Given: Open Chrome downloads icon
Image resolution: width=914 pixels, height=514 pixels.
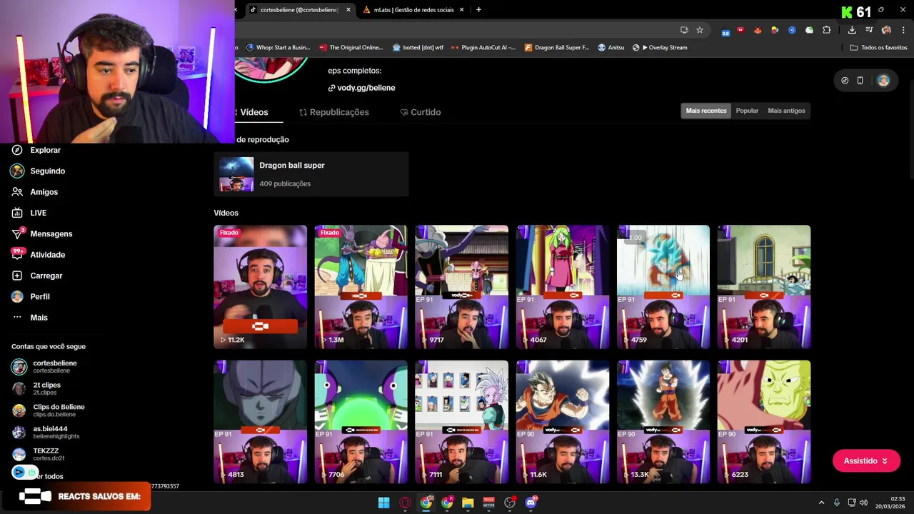Looking at the screenshot, I should pos(852,30).
